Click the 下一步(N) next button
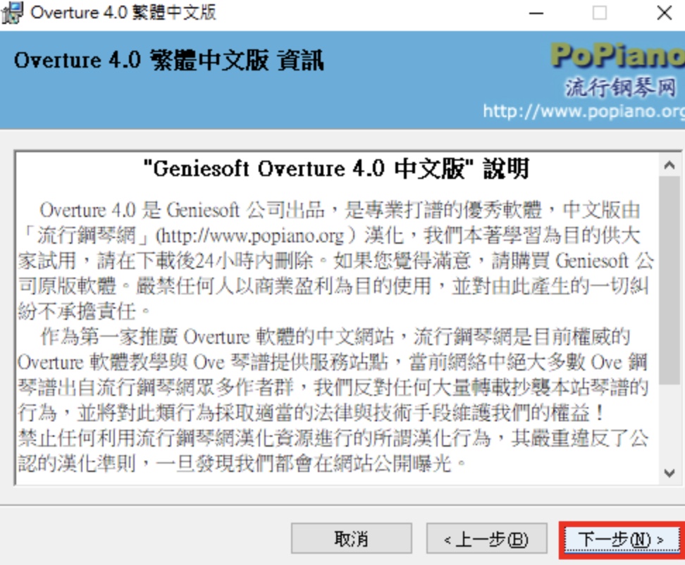Screen dimensions: 685x565 [621, 540]
